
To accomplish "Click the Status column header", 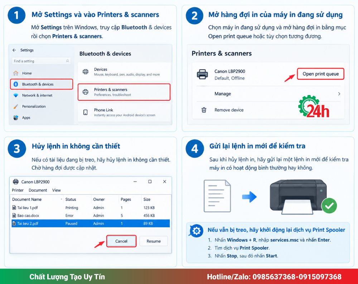I will click(x=71, y=199).
